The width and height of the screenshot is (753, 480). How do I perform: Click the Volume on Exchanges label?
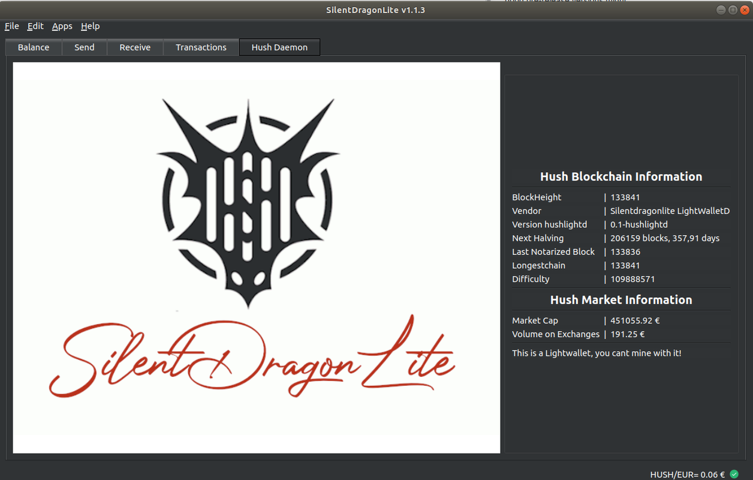[x=556, y=334]
